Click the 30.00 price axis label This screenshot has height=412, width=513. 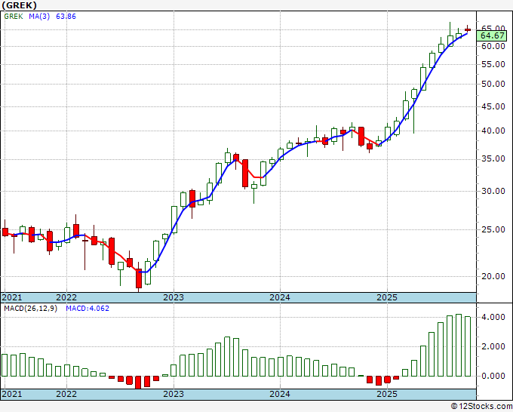click(x=493, y=191)
